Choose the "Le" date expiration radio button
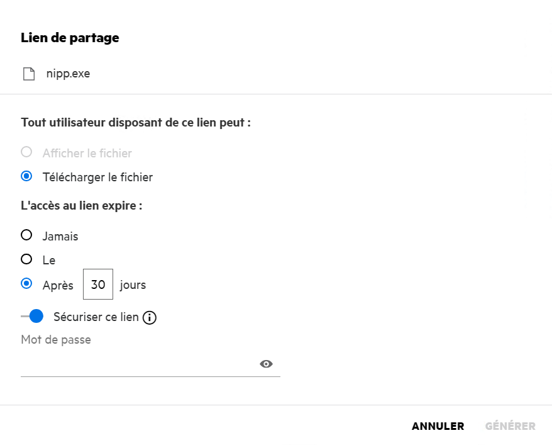This screenshot has height=445, width=552. [26, 259]
